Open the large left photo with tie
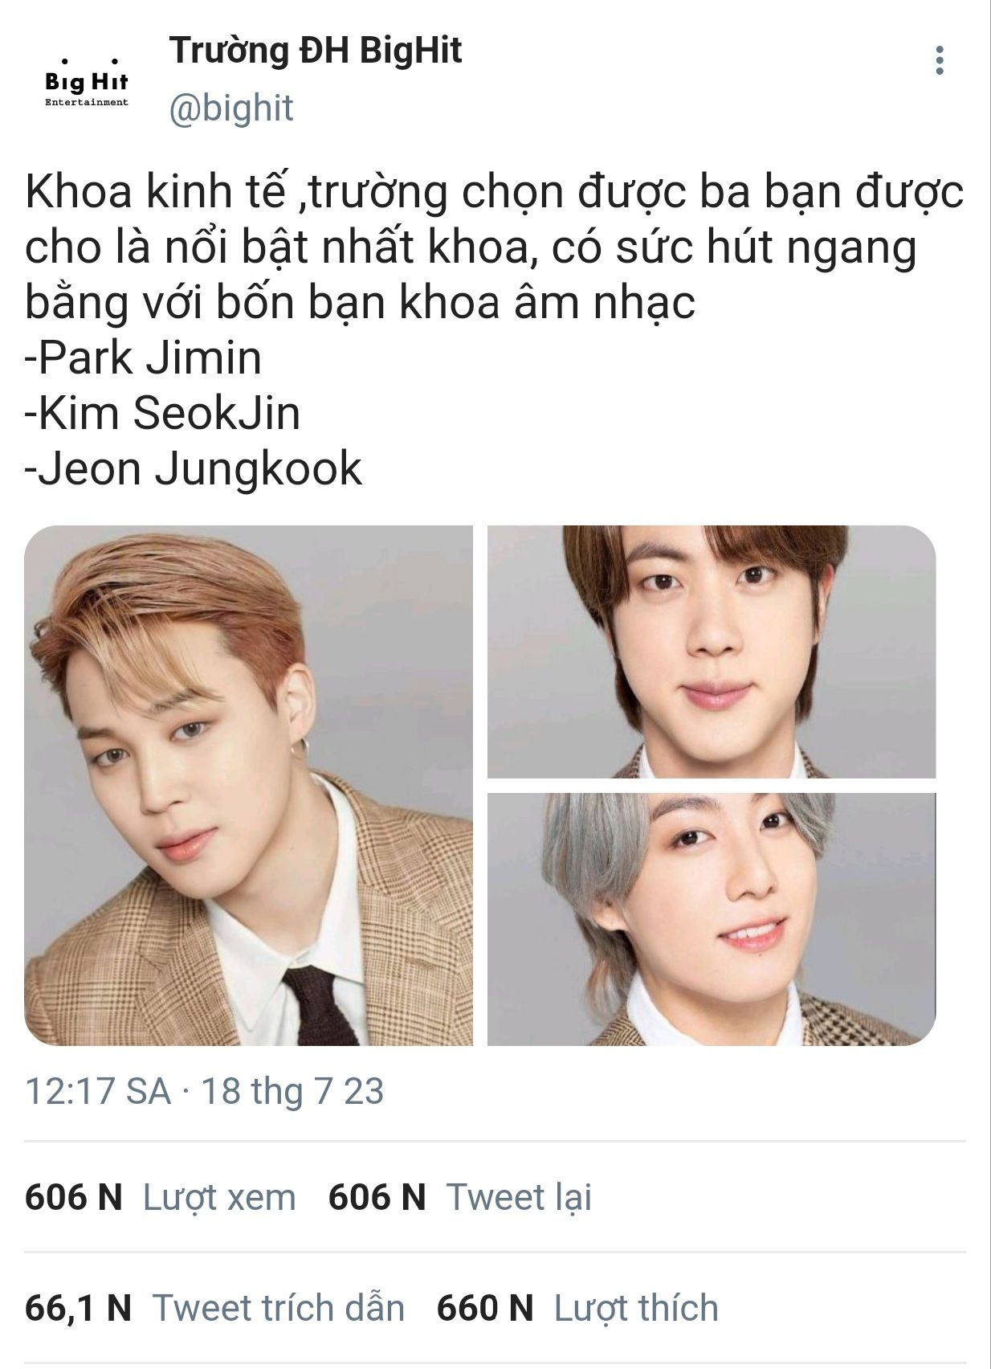The width and height of the screenshot is (991, 1369). (249, 785)
